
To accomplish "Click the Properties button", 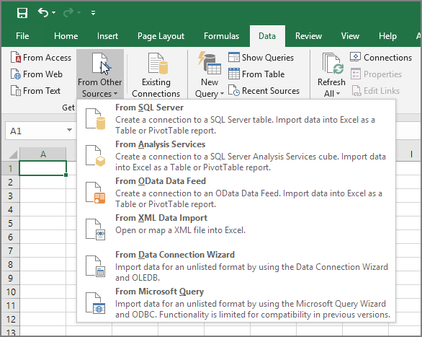I will click(x=376, y=74).
